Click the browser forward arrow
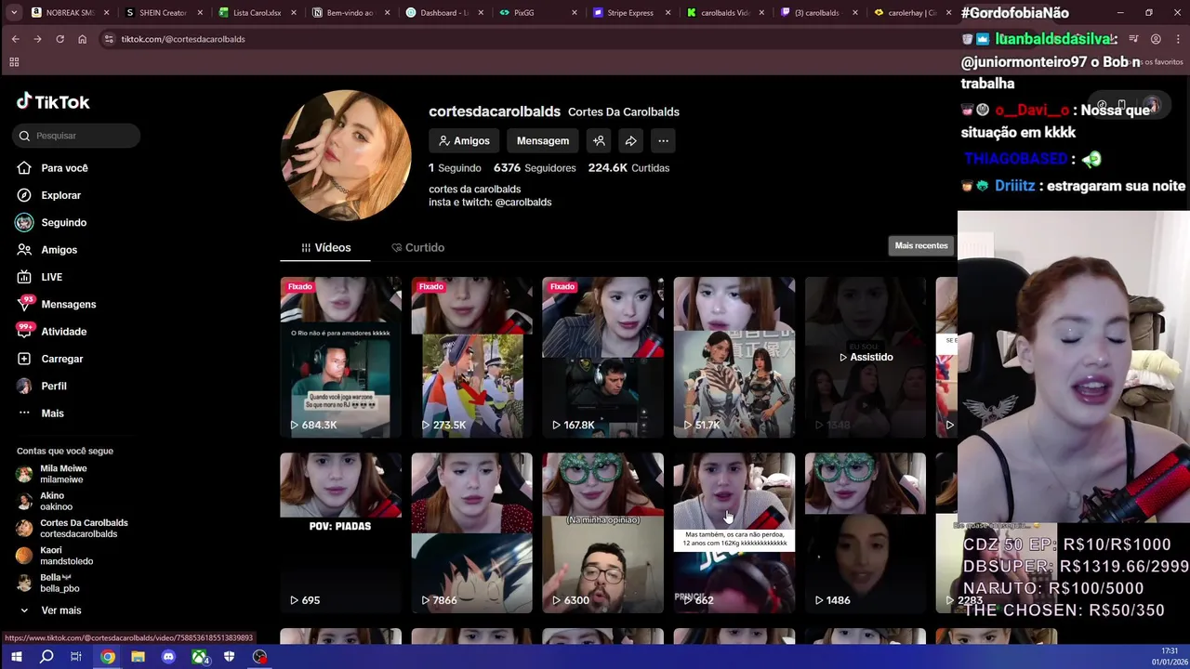 37,39
